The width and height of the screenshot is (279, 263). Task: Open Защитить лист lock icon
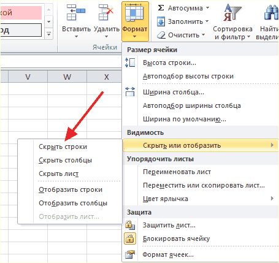tap(130, 225)
